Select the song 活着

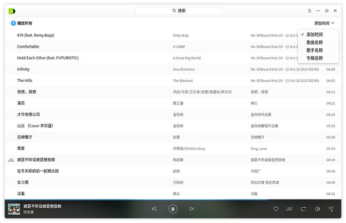21,194
